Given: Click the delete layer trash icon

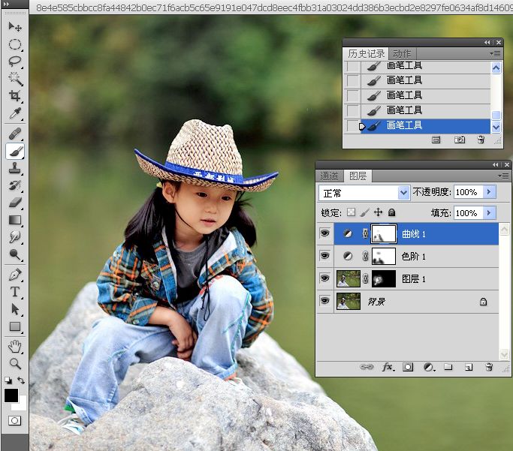Looking at the screenshot, I should 489,367.
